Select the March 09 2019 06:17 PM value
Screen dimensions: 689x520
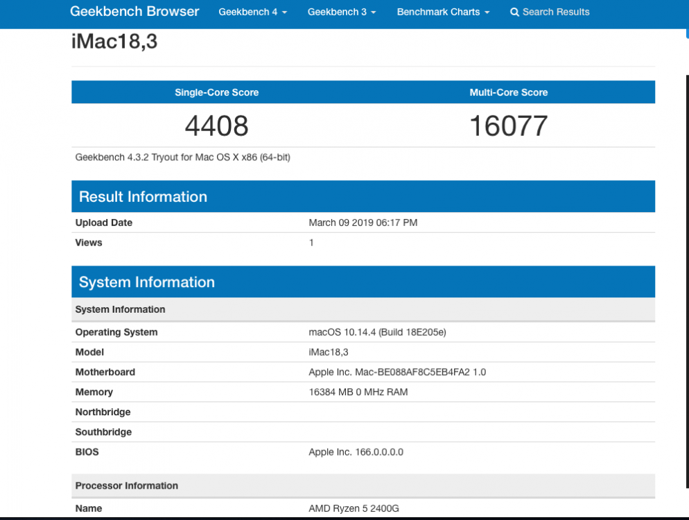363,223
